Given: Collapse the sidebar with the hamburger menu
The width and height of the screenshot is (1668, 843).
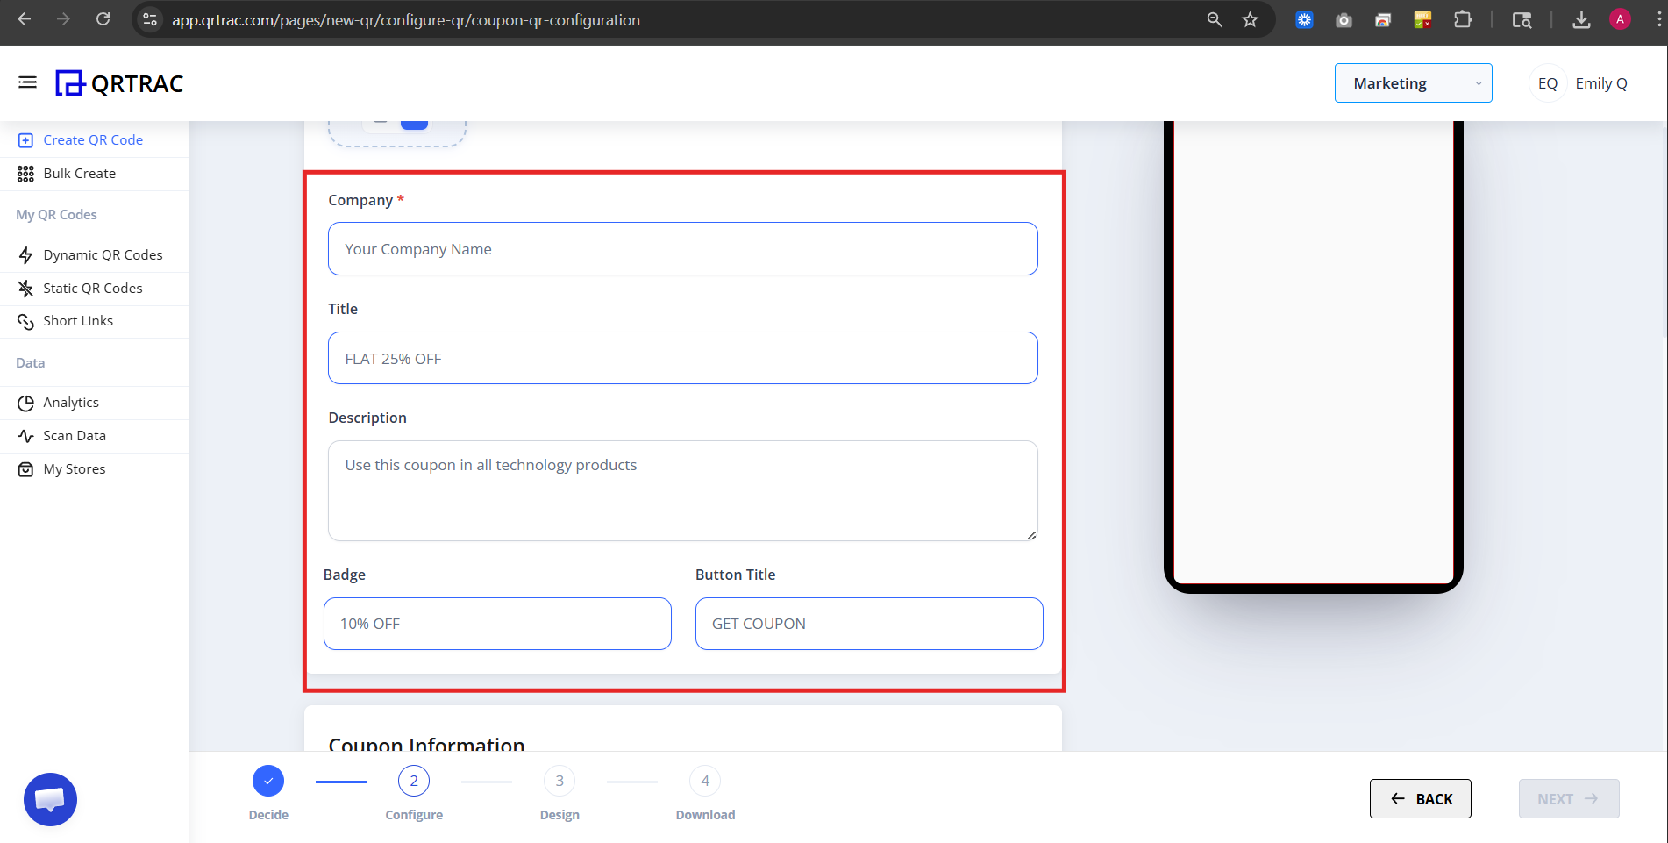Looking at the screenshot, I should [x=27, y=82].
